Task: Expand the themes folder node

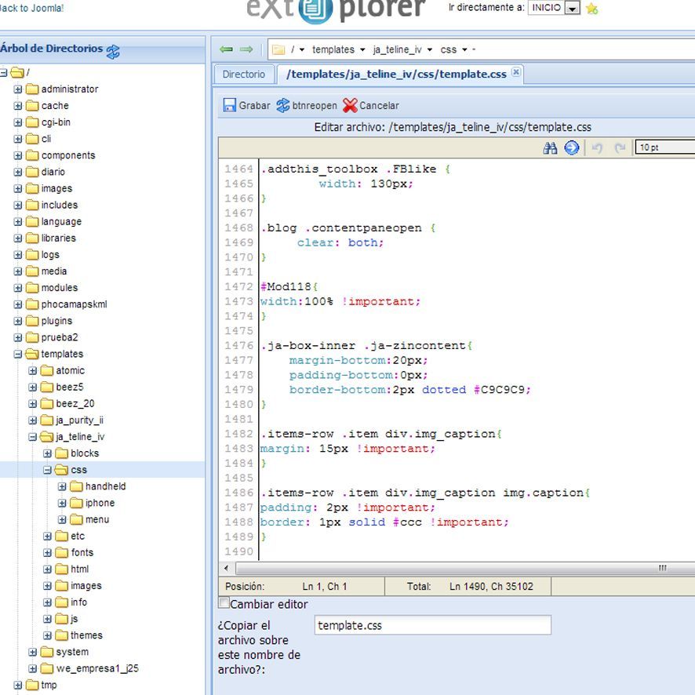Action: pyautogui.click(x=47, y=635)
